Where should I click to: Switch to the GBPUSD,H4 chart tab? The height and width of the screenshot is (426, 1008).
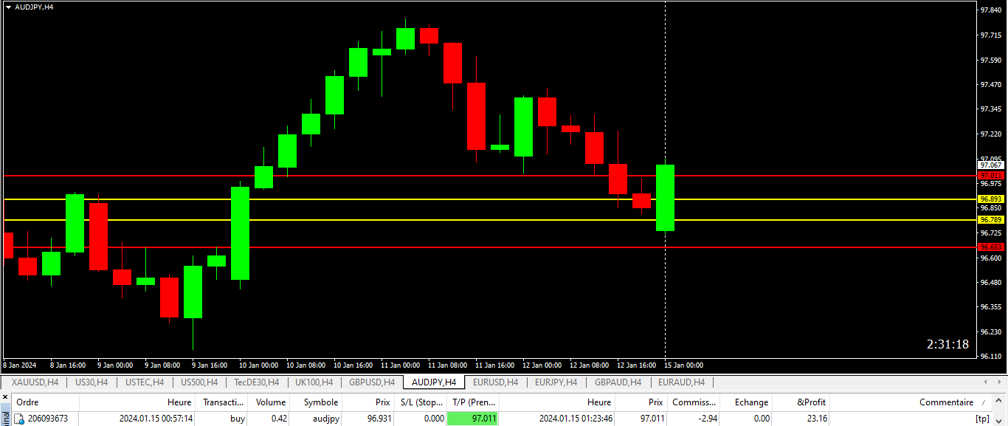(371, 382)
